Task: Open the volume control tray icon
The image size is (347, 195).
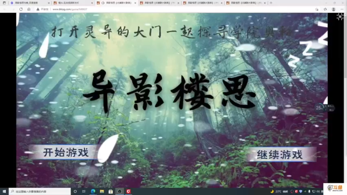Action: (318, 192)
